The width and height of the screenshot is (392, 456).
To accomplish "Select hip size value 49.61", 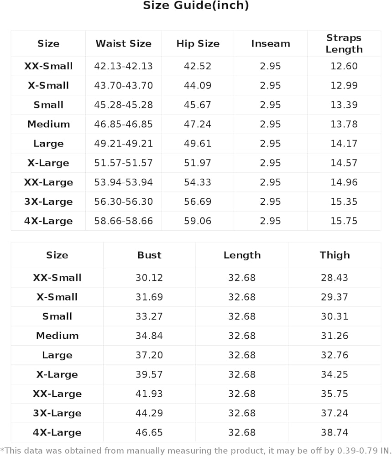I will [x=198, y=143].
